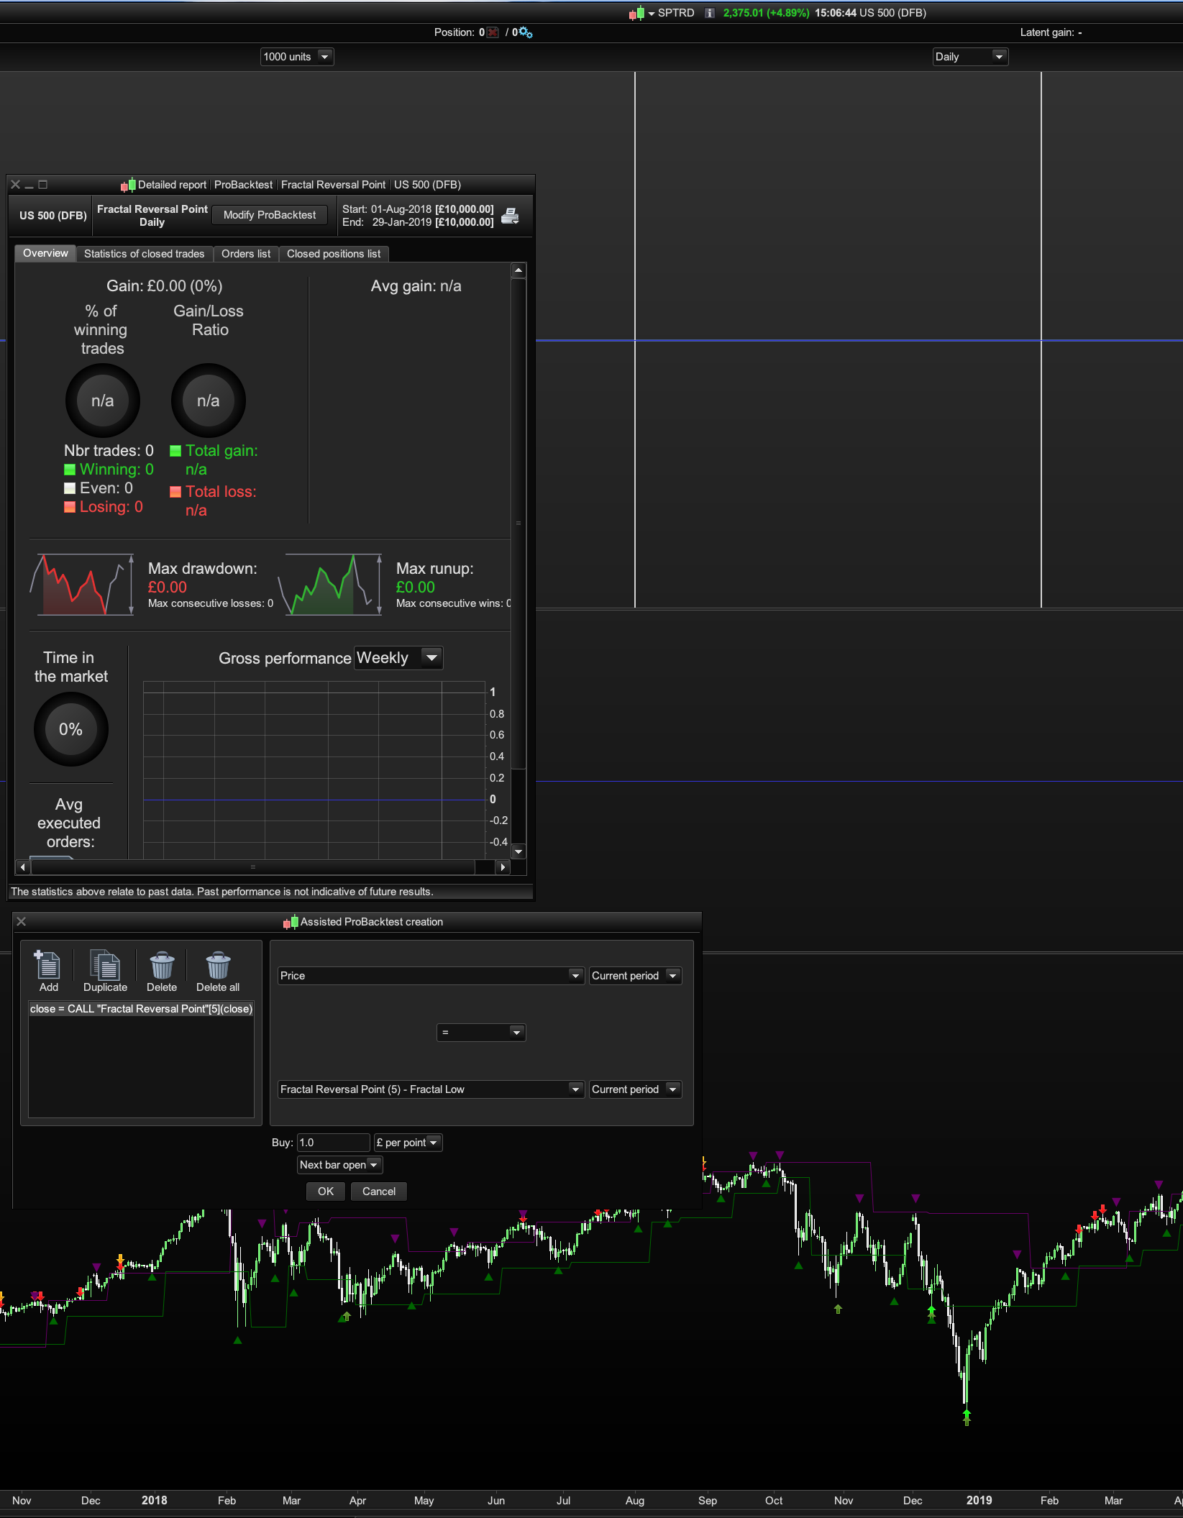
Task: Click the 'Even: 0' legend entry
Action: (99, 488)
